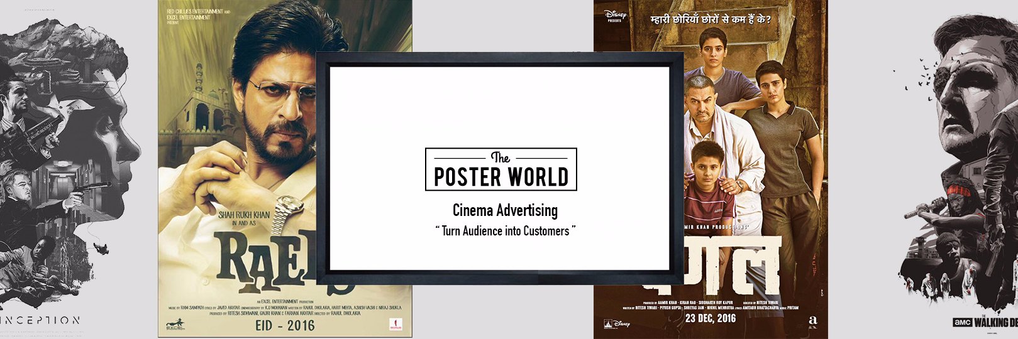The height and width of the screenshot is (339, 1018).
Task: Click the Hindi tagline on Dangal poster
Action: [711, 19]
